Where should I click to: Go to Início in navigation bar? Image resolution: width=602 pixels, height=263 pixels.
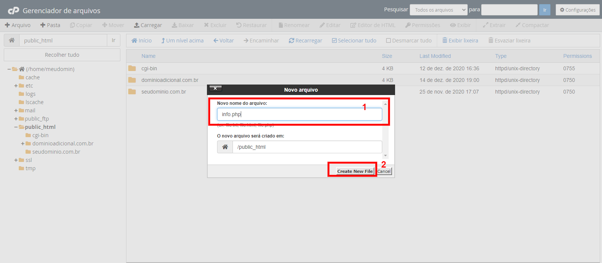click(141, 41)
